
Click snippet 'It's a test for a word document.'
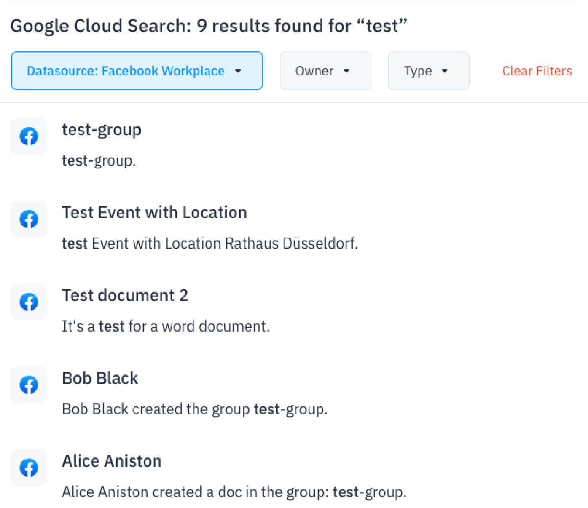(166, 326)
